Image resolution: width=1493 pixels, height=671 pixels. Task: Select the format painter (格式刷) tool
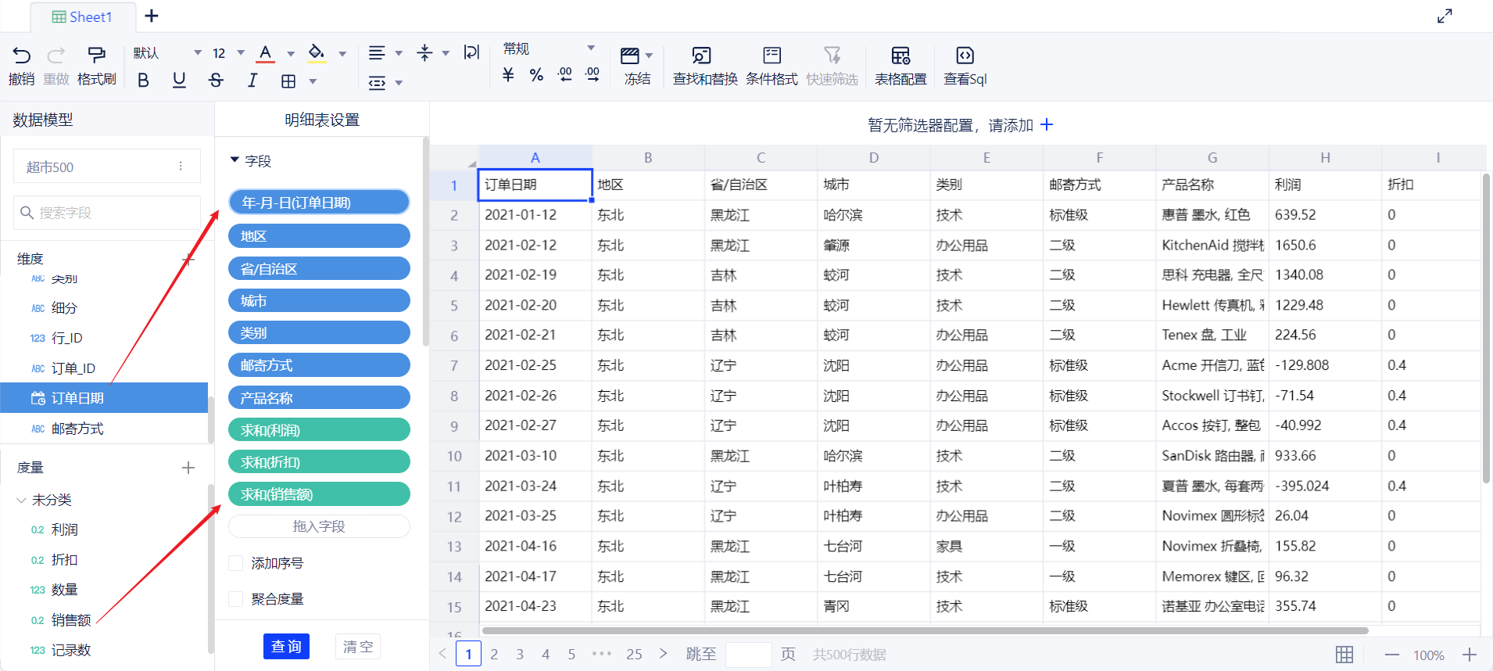click(x=96, y=55)
